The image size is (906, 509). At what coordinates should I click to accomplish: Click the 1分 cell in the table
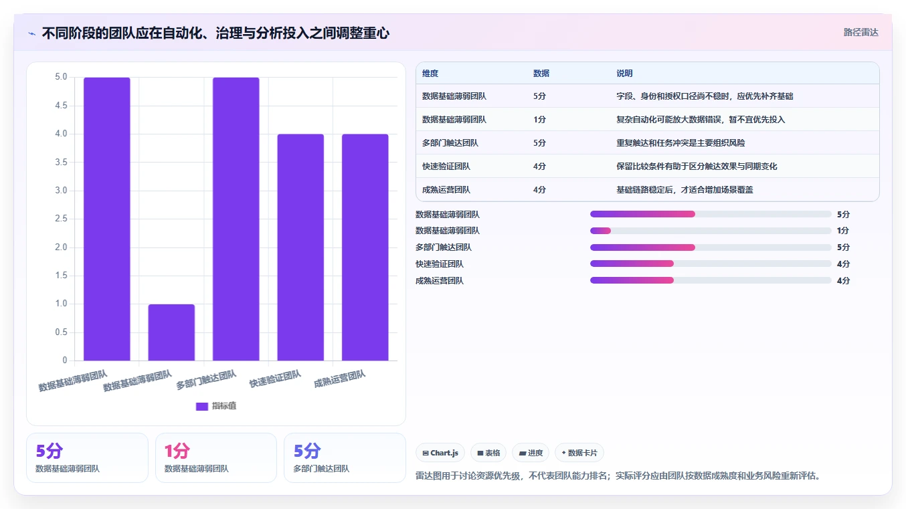(539, 120)
